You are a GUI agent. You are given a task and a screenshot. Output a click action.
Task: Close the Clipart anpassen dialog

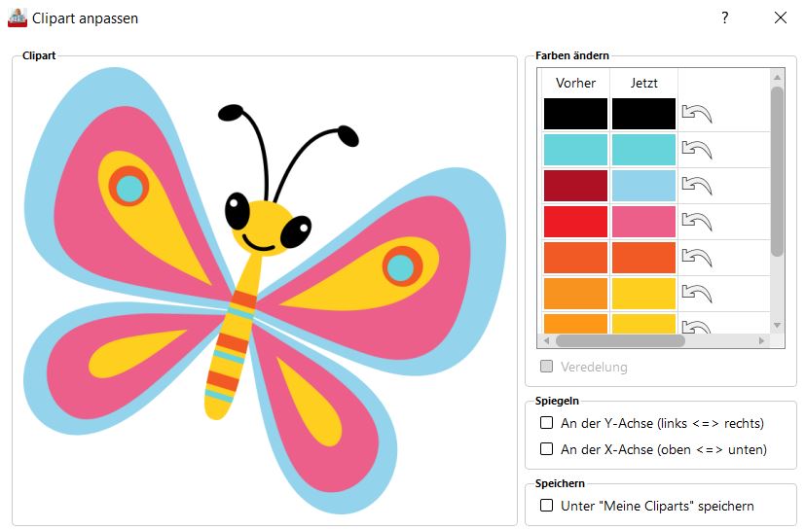(x=780, y=18)
